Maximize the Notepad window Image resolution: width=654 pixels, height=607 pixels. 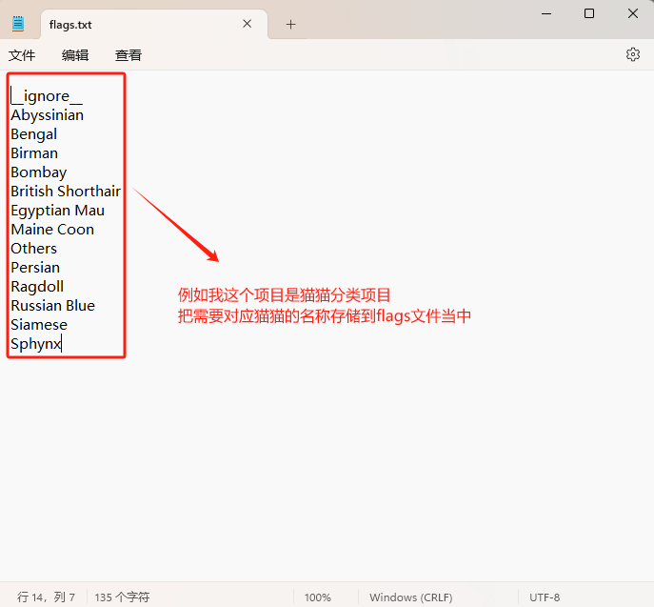589,13
